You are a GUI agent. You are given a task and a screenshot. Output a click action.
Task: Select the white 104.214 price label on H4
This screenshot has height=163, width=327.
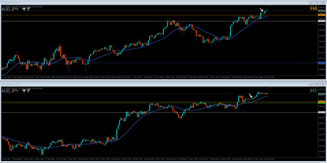click(x=322, y=21)
